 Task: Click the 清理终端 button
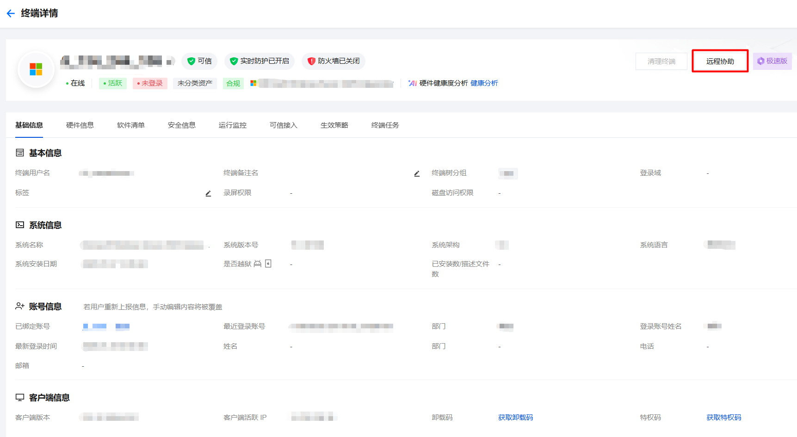tap(661, 61)
